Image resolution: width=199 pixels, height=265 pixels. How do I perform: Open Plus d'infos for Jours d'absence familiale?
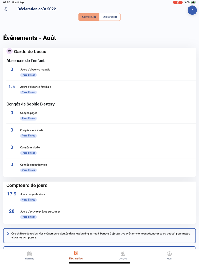coord(28,92)
